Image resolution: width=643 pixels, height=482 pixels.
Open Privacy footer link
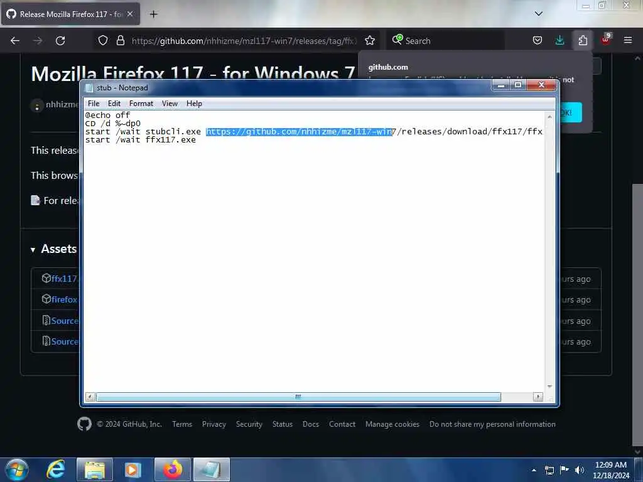point(214,424)
